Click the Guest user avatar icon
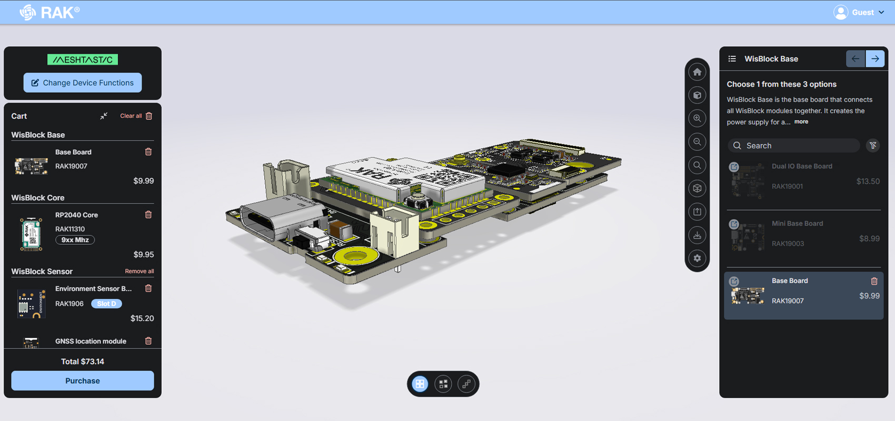Viewport: 895px width, 421px height. tap(841, 12)
